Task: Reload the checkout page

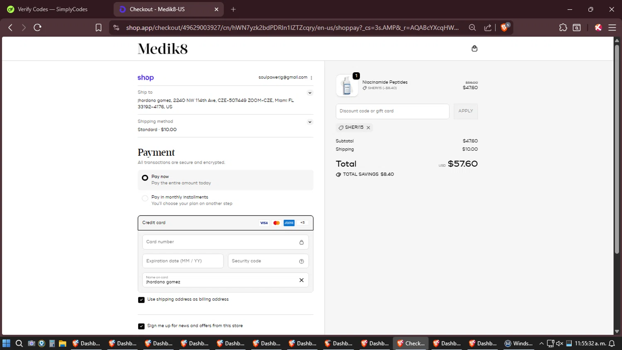Action: 37,27
